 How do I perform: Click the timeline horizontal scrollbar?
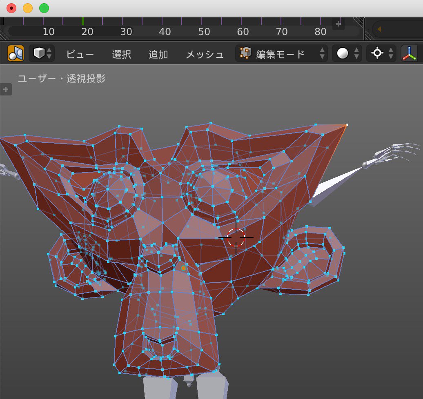point(184,31)
